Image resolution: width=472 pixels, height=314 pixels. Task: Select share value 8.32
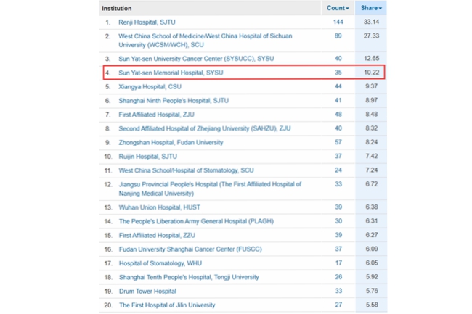tap(372, 128)
